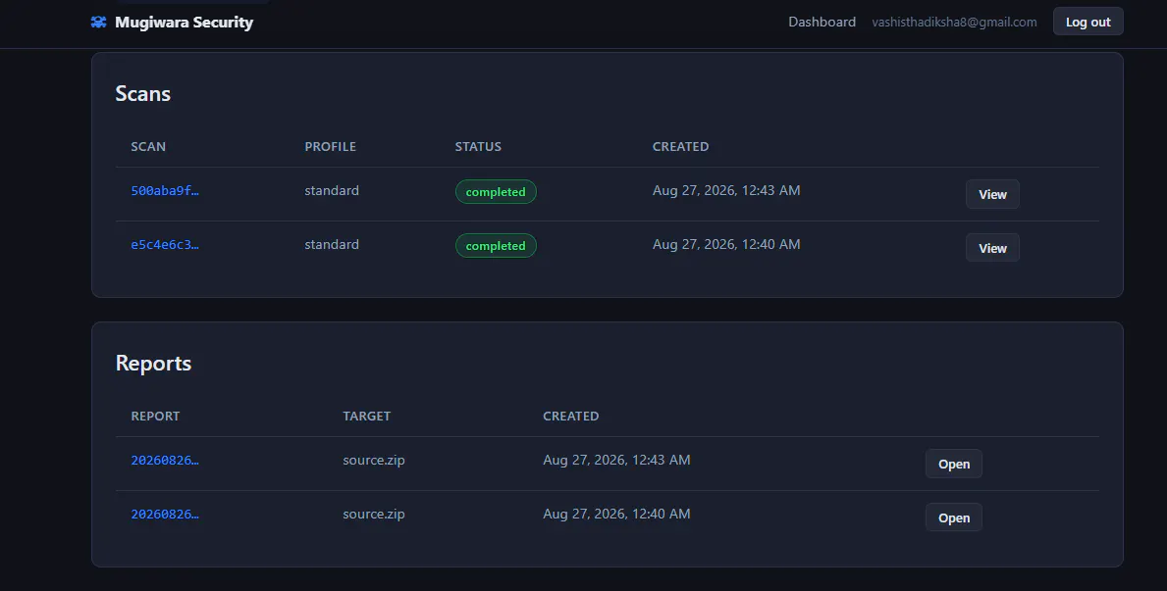
Task: Click Aug 27, 12:40 AM report date
Action: click(x=616, y=514)
